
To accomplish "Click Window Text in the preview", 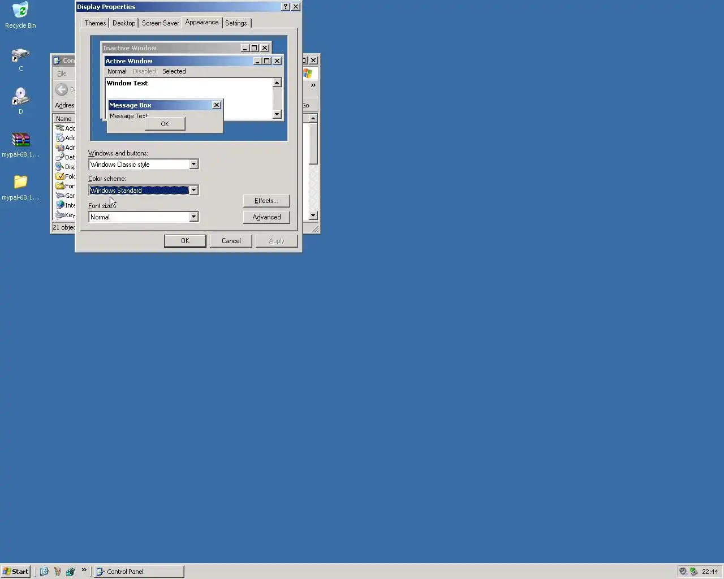I will click(x=127, y=83).
